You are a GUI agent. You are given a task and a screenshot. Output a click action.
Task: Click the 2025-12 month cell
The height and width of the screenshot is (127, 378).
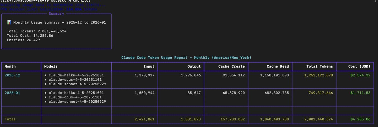pos(12,75)
